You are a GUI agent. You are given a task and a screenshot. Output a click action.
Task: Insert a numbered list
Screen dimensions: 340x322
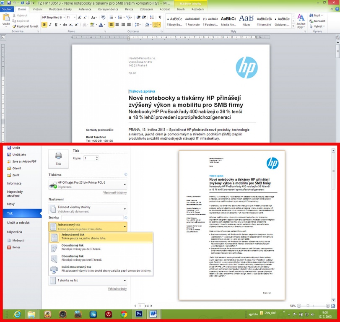[120, 18]
